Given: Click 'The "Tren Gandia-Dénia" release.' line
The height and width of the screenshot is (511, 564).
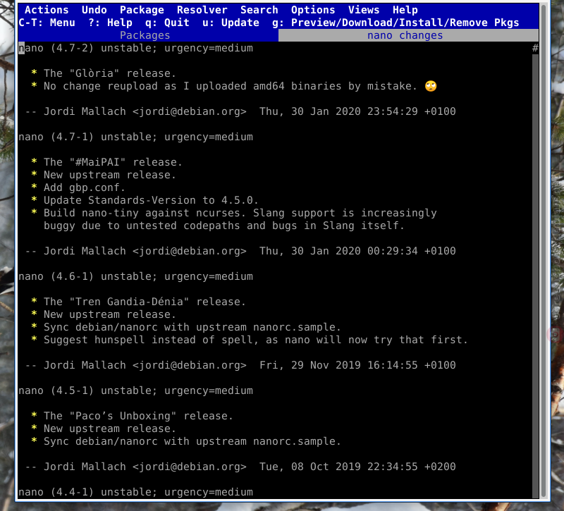Looking at the screenshot, I should pos(138,302).
